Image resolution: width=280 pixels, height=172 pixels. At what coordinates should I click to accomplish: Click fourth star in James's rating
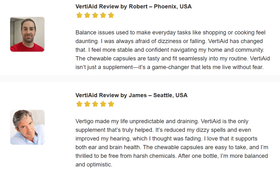point(103,104)
